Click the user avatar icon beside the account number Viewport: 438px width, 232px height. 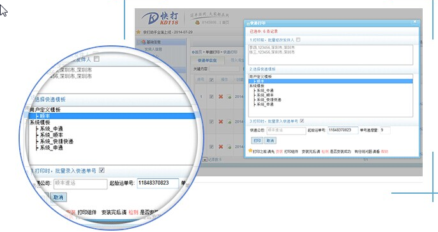(197, 22)
